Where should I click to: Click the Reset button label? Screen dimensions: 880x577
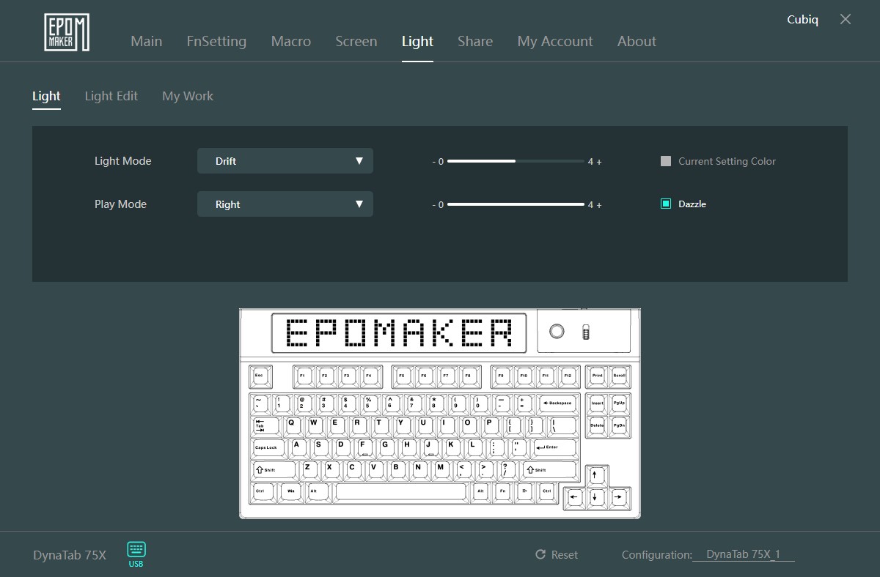565,555
